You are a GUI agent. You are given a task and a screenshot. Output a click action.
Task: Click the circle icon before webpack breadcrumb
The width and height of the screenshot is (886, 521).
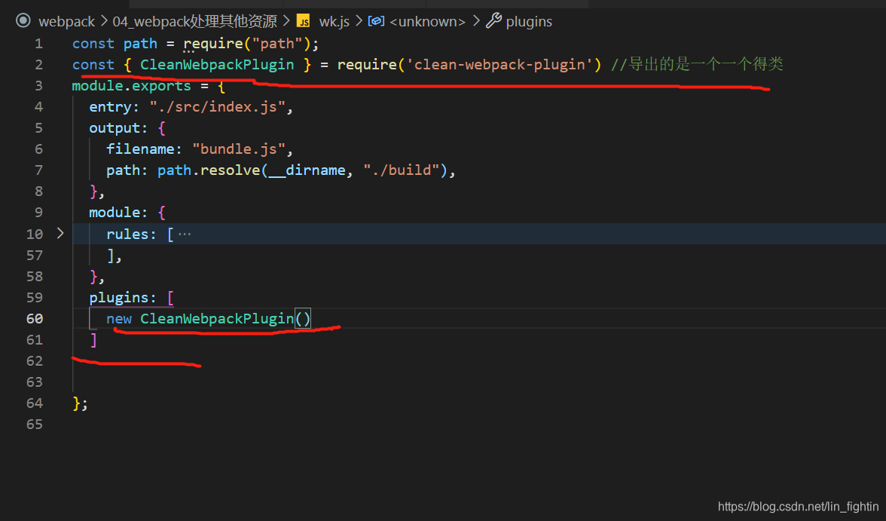[23, 21]
